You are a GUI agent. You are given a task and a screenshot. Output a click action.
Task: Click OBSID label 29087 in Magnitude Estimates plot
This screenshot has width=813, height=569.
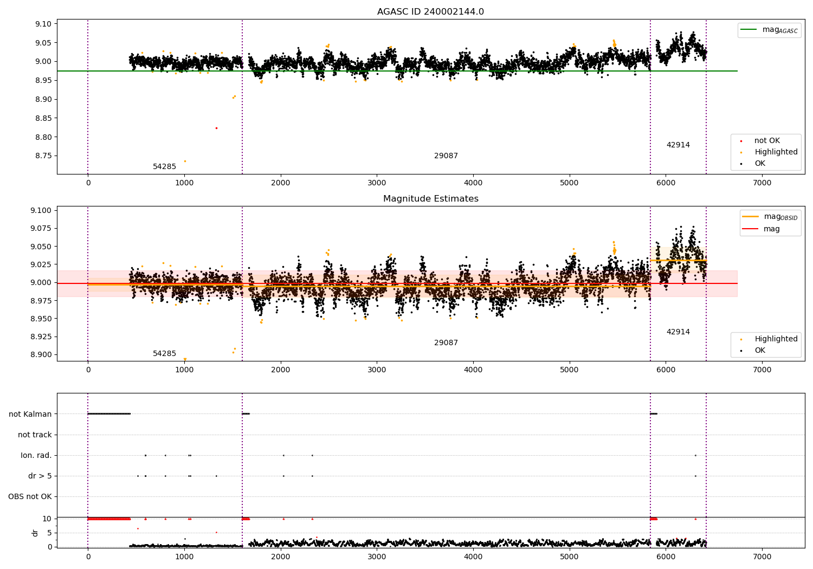446,343
